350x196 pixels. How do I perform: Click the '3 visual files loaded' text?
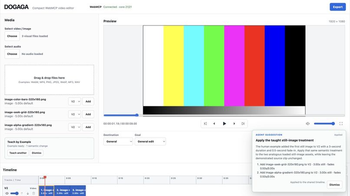click(35, 36)
